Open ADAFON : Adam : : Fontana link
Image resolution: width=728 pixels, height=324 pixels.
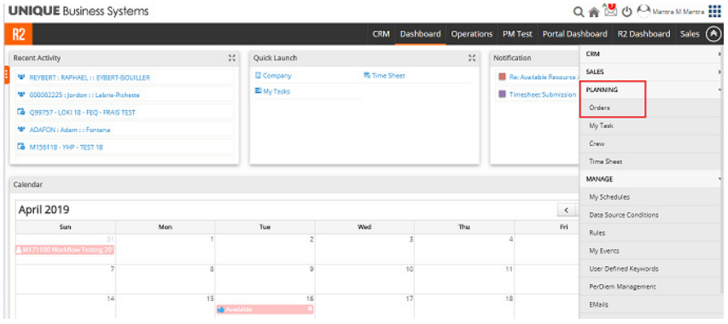tap(70, 130)
